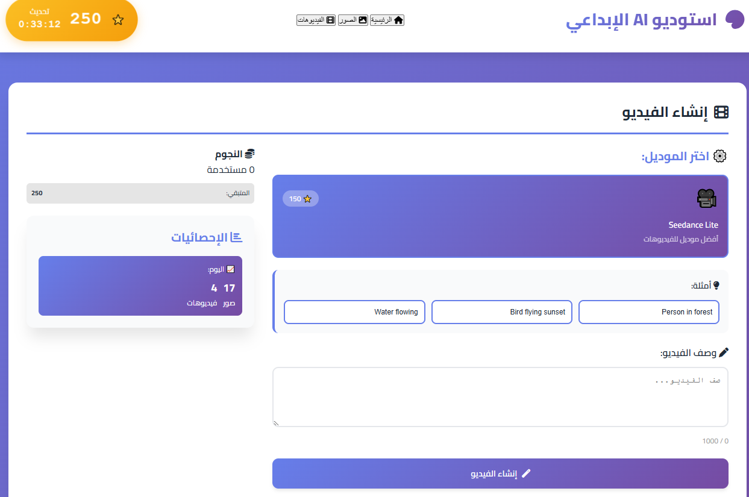Go to the الصور images nav button
749x497 pixels.
(x=353, y=20)
